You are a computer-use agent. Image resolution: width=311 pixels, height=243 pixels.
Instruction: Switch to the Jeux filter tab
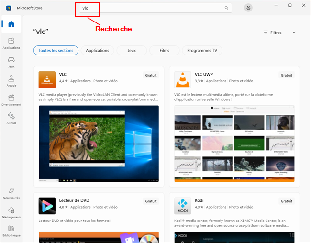point(132,50)
